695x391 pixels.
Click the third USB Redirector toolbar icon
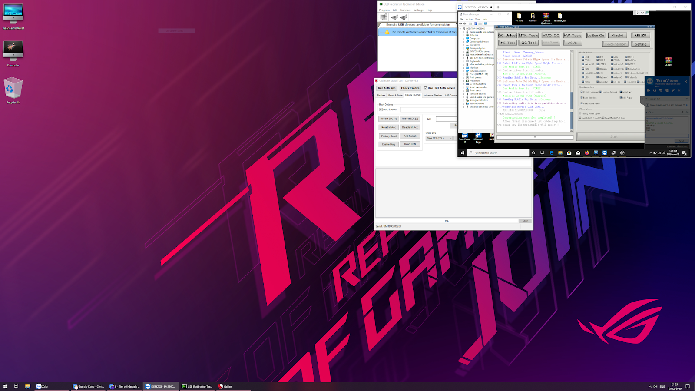coord(404,17)
